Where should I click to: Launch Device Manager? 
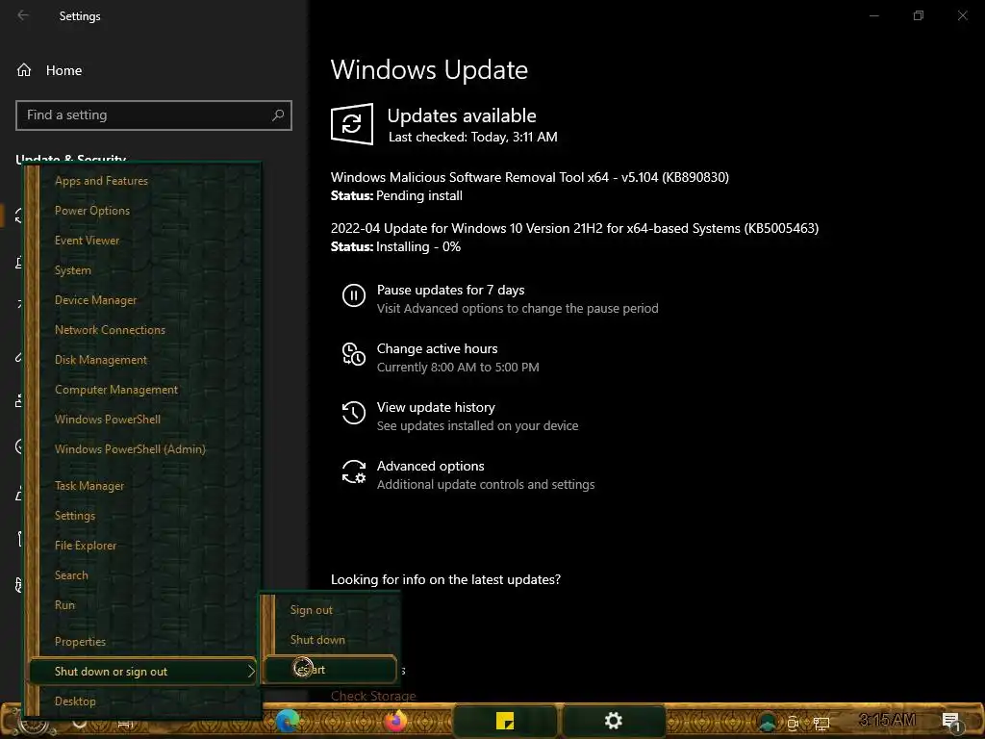coord(95,300)
